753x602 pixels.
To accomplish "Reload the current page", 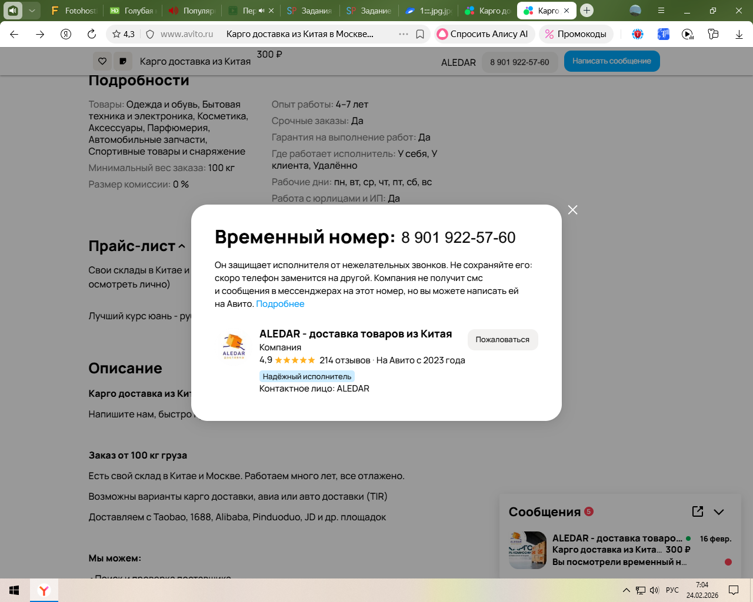I will [92, 34].
